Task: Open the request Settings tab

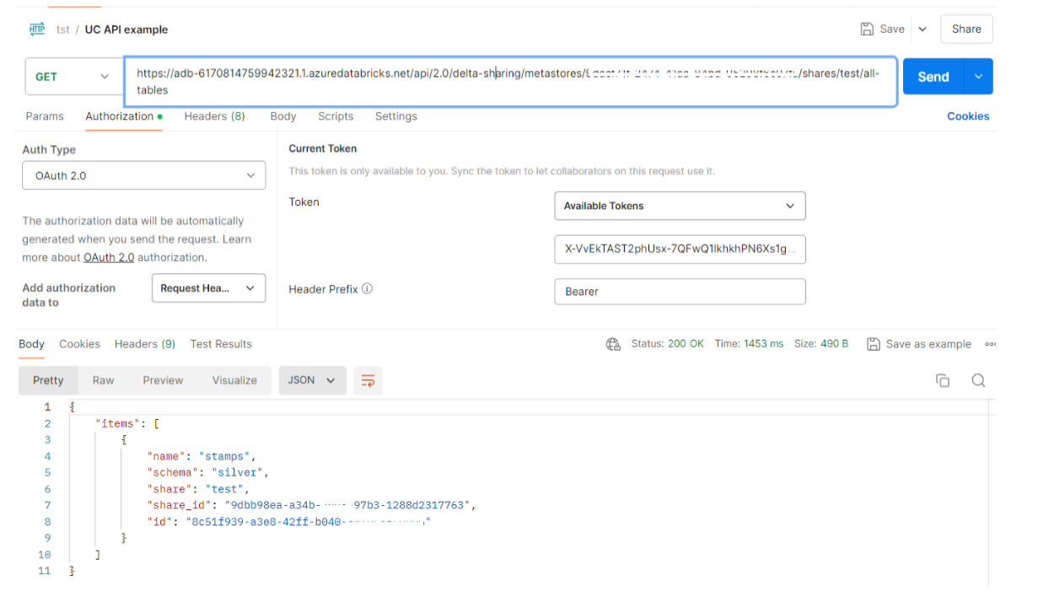Action: coord(396,116)
